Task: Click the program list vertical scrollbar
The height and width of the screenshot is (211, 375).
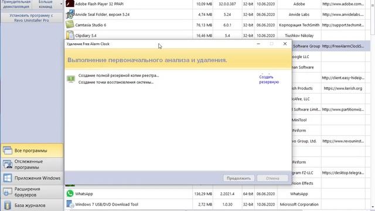Action: click(x=373, y=105)
